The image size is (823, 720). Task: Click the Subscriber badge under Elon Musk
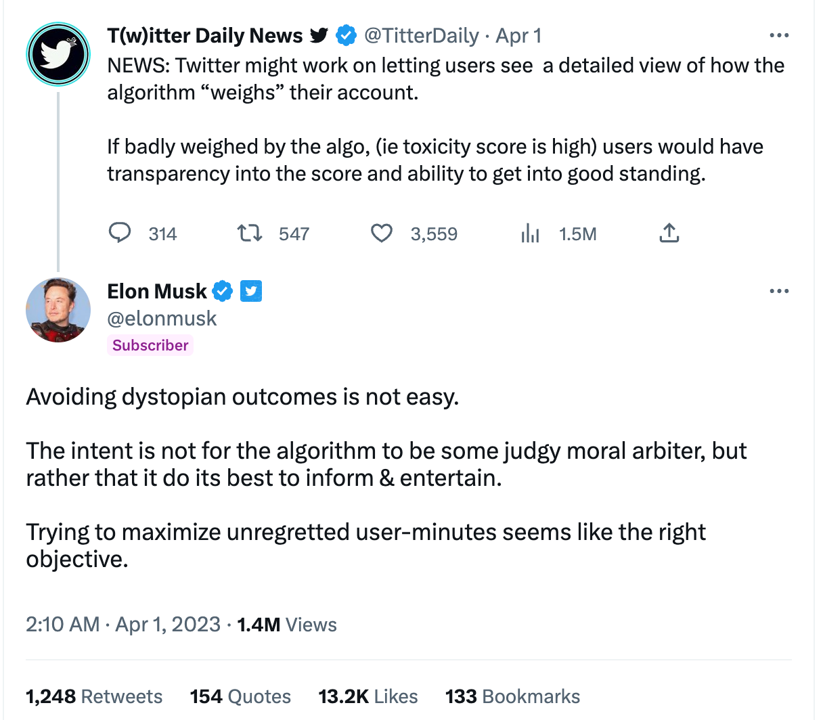point(150,345)
